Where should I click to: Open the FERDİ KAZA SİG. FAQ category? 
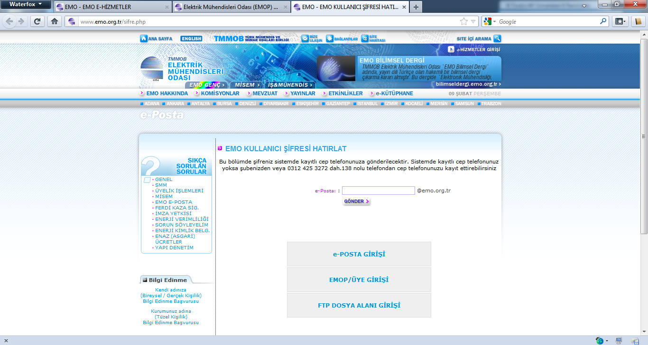pyautogui.click(x=177, y=208)
